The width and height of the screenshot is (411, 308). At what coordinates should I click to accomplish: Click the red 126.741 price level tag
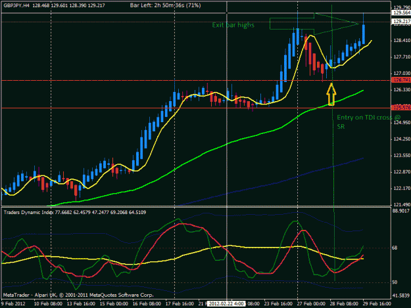(401, 80)
